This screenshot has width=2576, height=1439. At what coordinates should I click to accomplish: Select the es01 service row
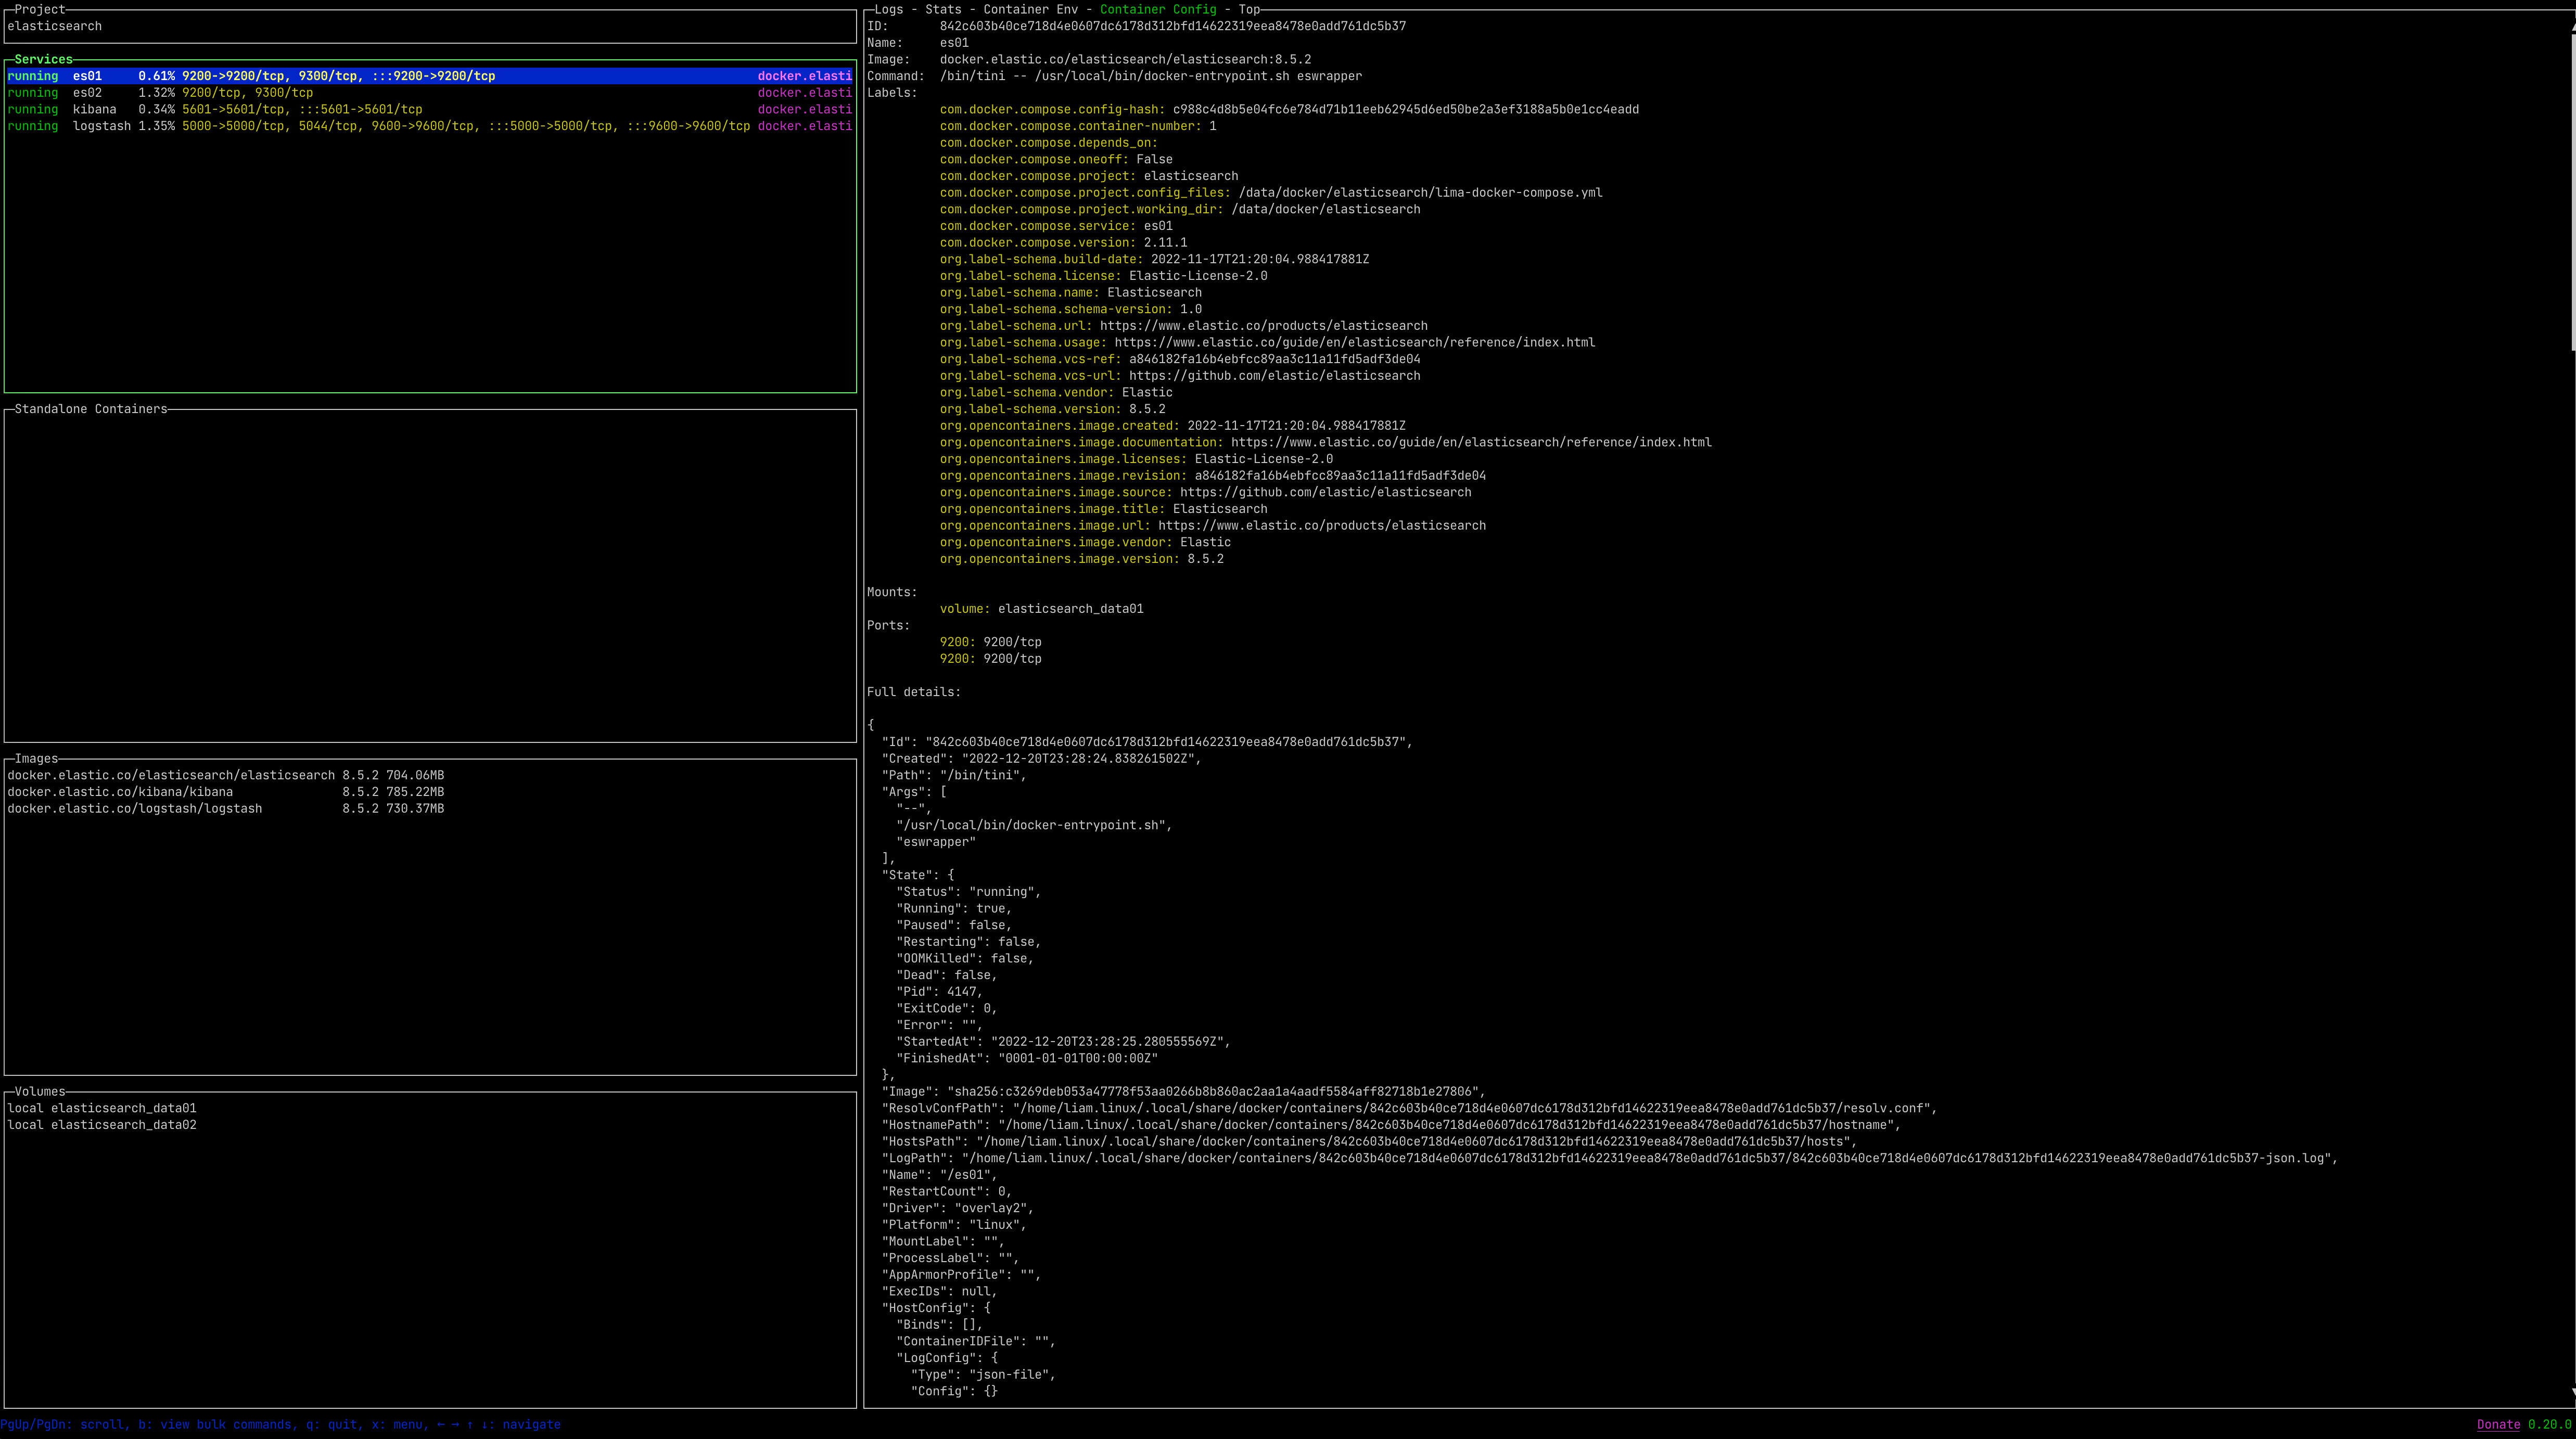(430, 76)
